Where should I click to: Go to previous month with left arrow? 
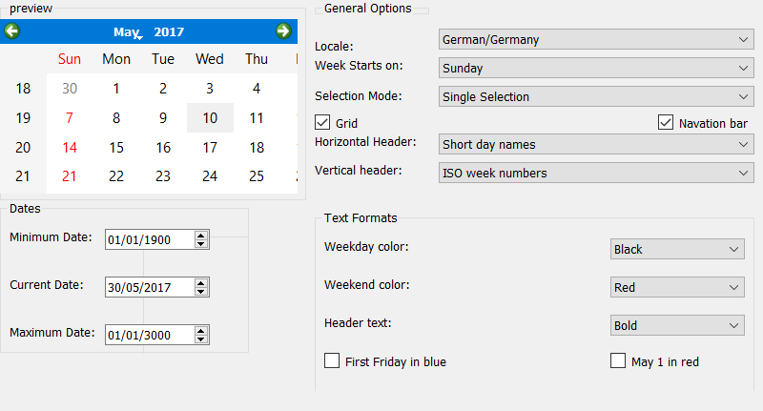click(x=11, y=31)
